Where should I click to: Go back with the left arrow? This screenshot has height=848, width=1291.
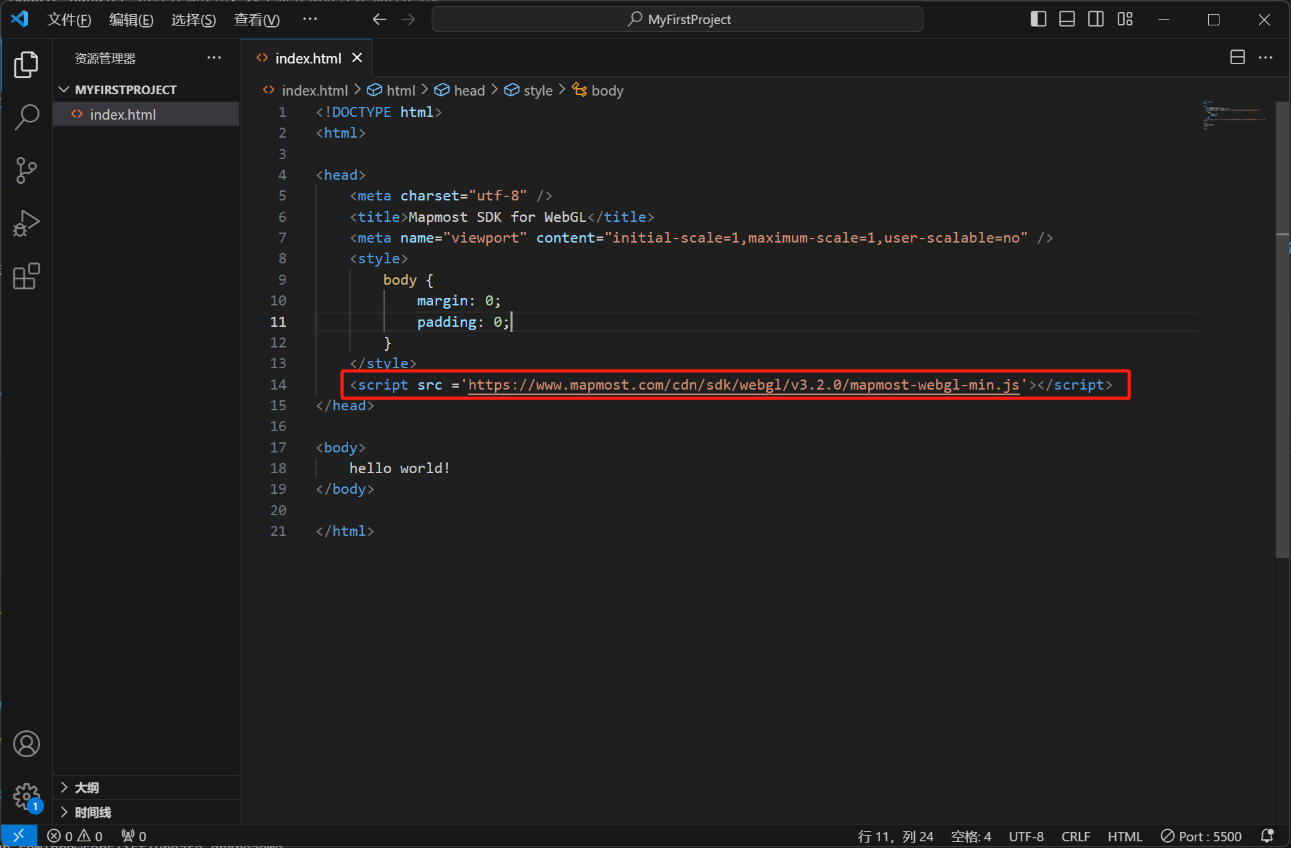pos(380,19)
